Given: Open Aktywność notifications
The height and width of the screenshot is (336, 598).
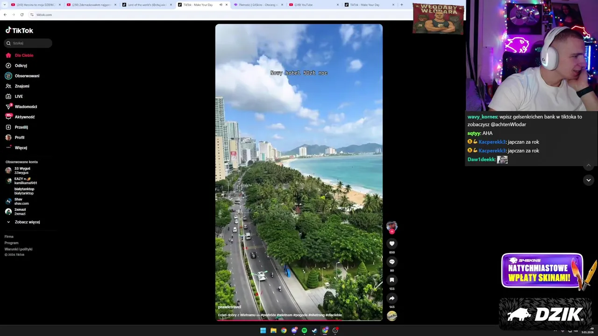Looking at the screenshot, I should tap(20, 117).
